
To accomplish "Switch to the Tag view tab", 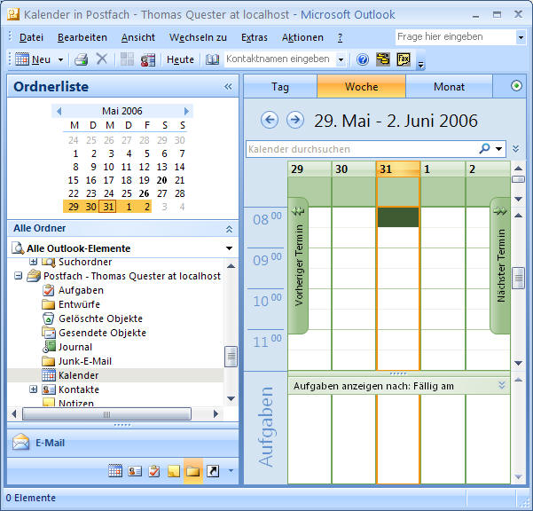I will click(x=280, y=87).
